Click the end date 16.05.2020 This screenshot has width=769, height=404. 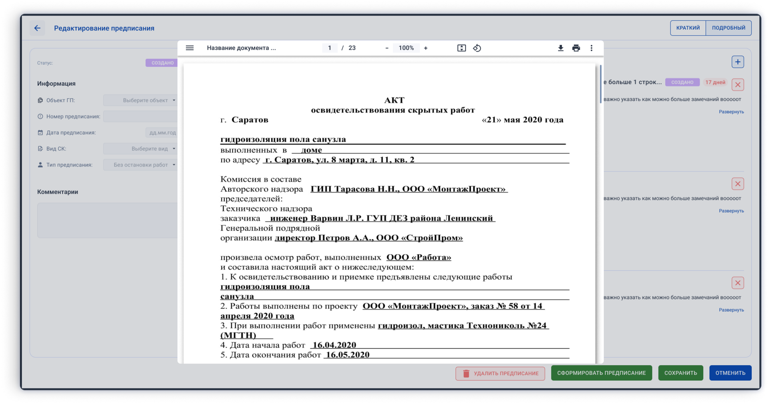[x=348, y=355]
